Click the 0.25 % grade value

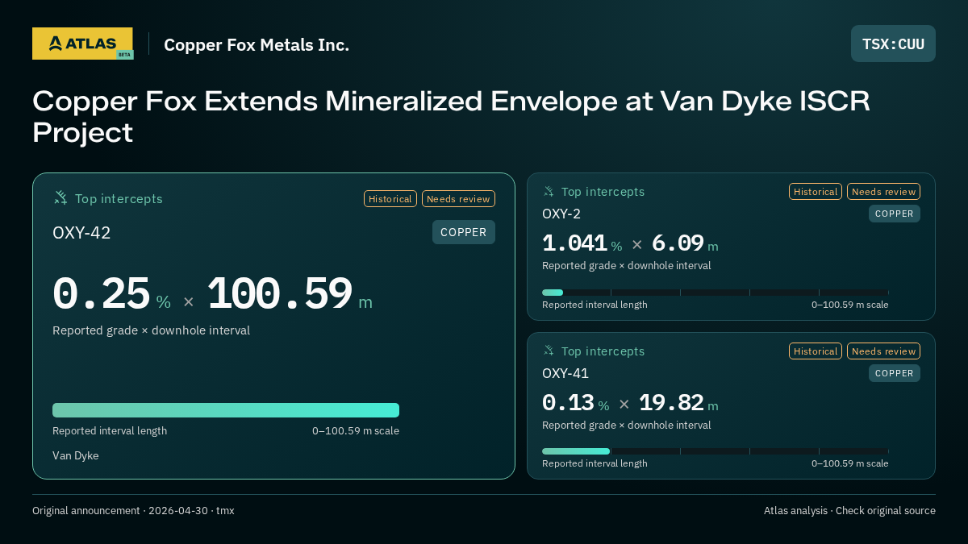(111, 294)
